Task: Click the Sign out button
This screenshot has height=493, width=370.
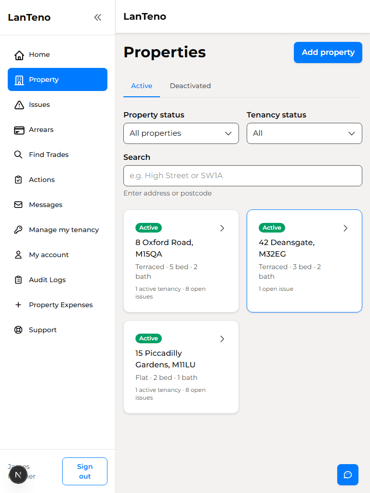Action: (x=85, y=471)
